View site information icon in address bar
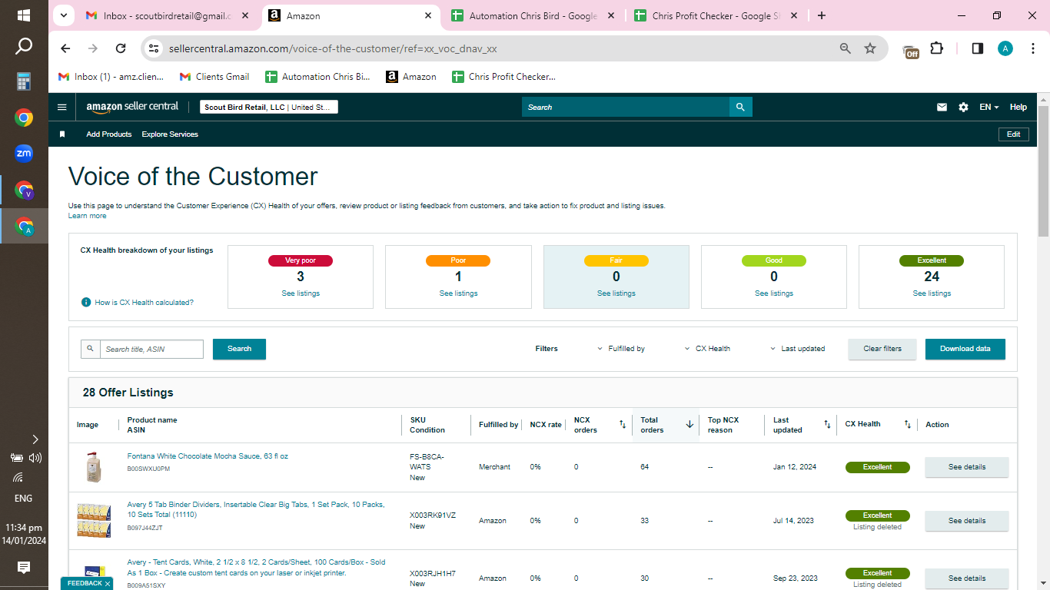This screenshot has width=1050, height=590. [154, 48]
